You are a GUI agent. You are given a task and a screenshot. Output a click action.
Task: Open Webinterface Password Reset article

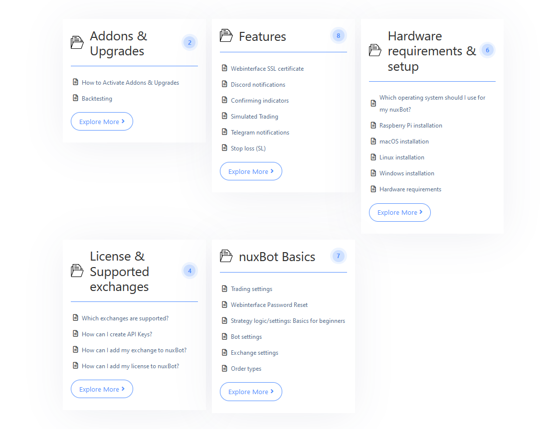coord(269,305)
